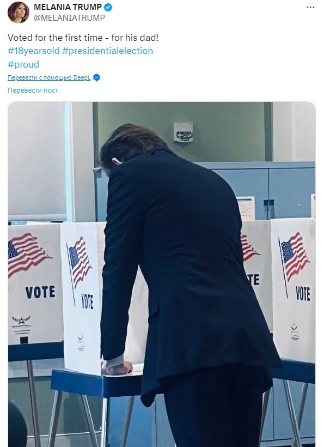Open the #presidentialelection hashtag
Screen dimensions: 324x447
click(x=108, y=51)
